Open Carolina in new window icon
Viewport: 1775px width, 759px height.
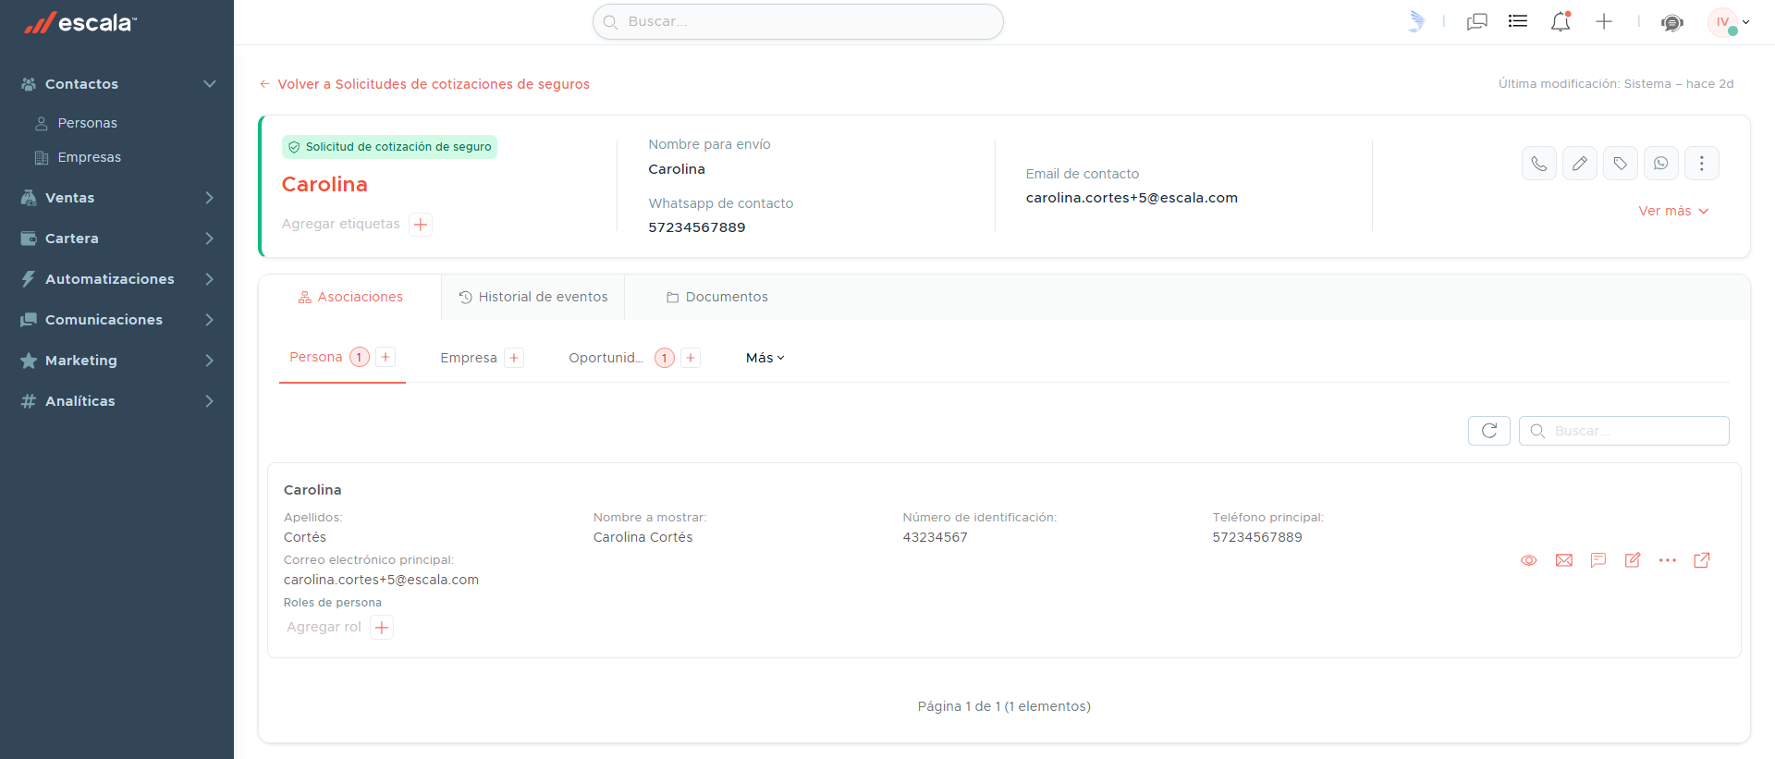[x=1702, y=560]
